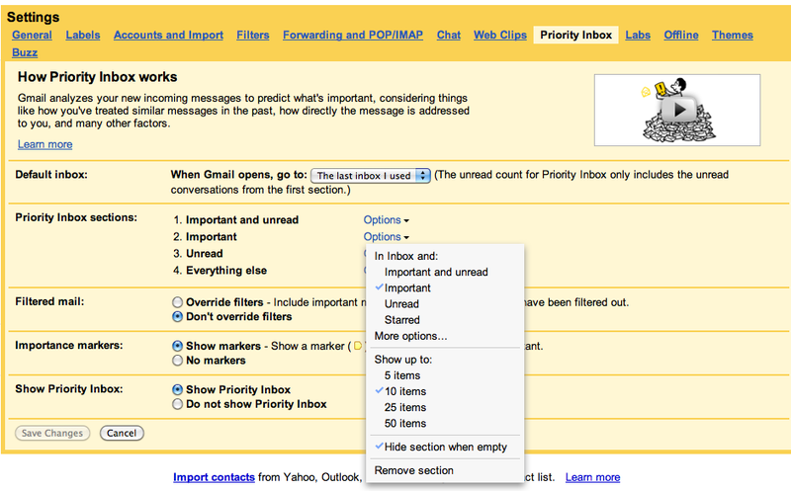
Task: Open the General settings tab
Action: (x=32, y=35)
